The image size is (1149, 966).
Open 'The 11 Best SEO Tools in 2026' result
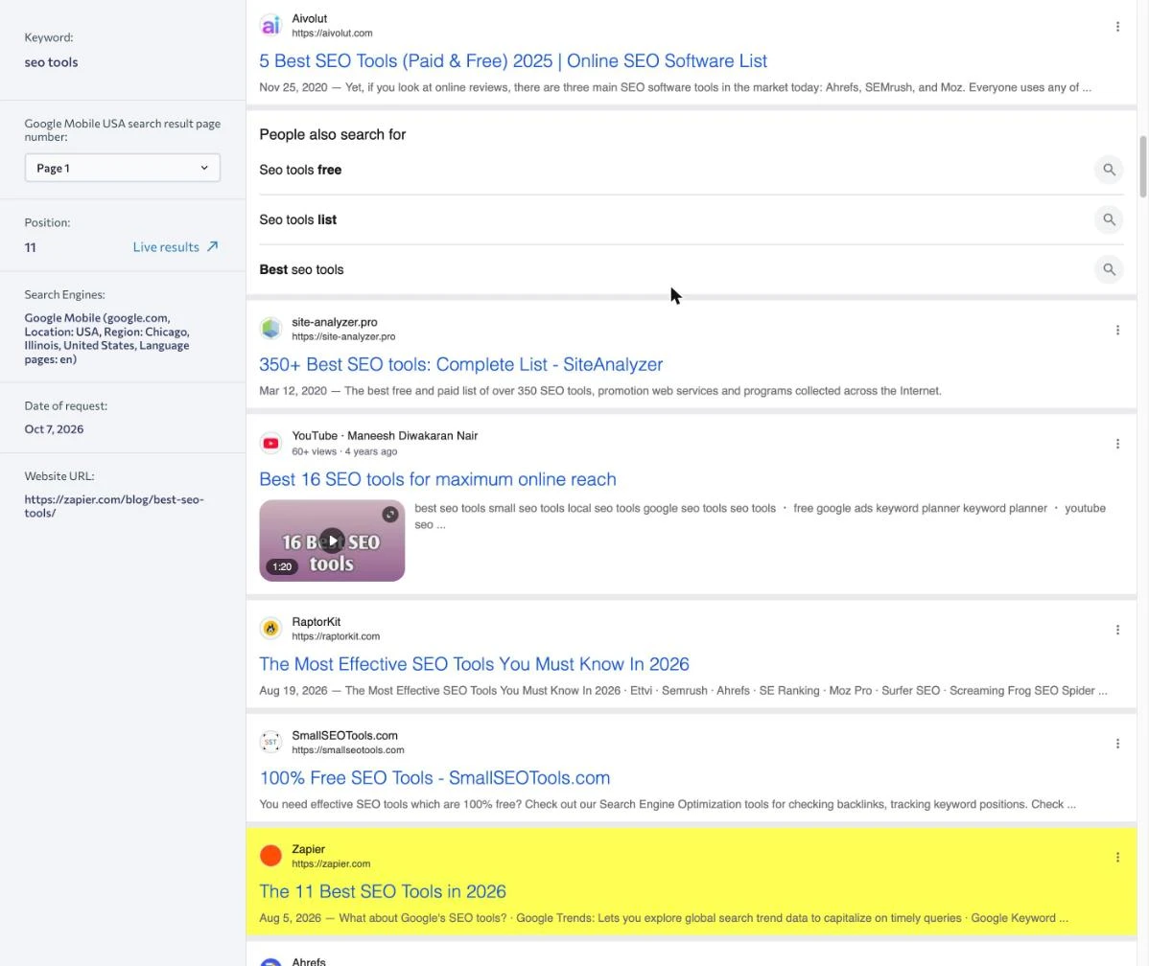[383, 892]
